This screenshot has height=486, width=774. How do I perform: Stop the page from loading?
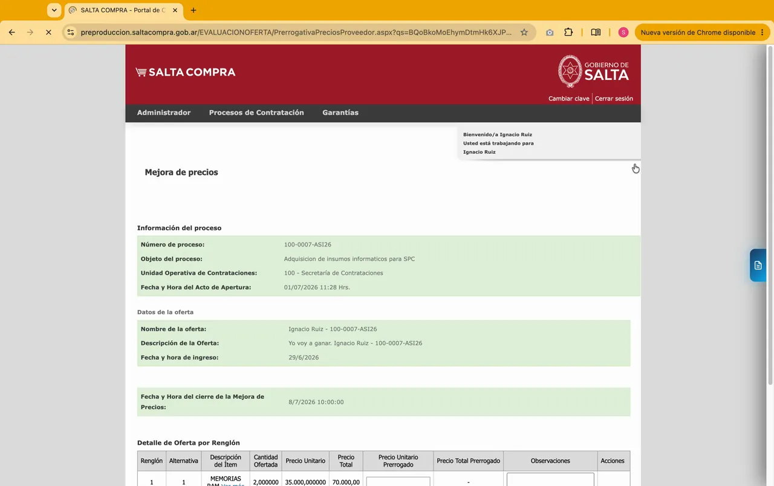48,32
